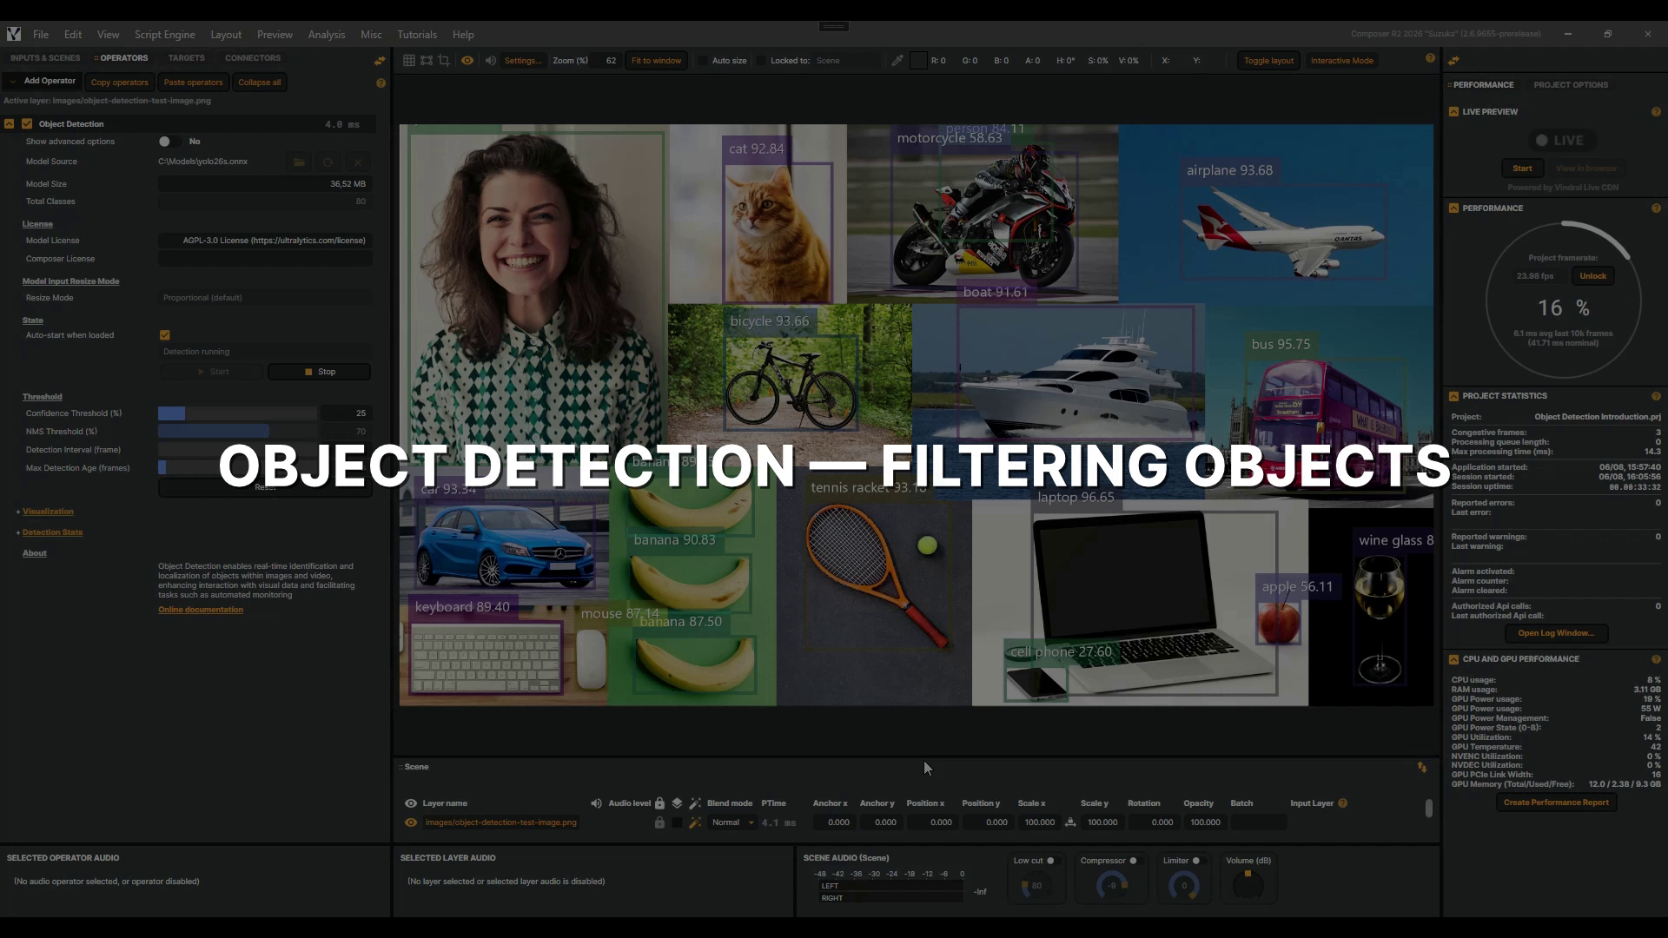This screenshot has width=1668, height=938.
Task: Switch to Inputs & Scenes tab
Action: 45,58
